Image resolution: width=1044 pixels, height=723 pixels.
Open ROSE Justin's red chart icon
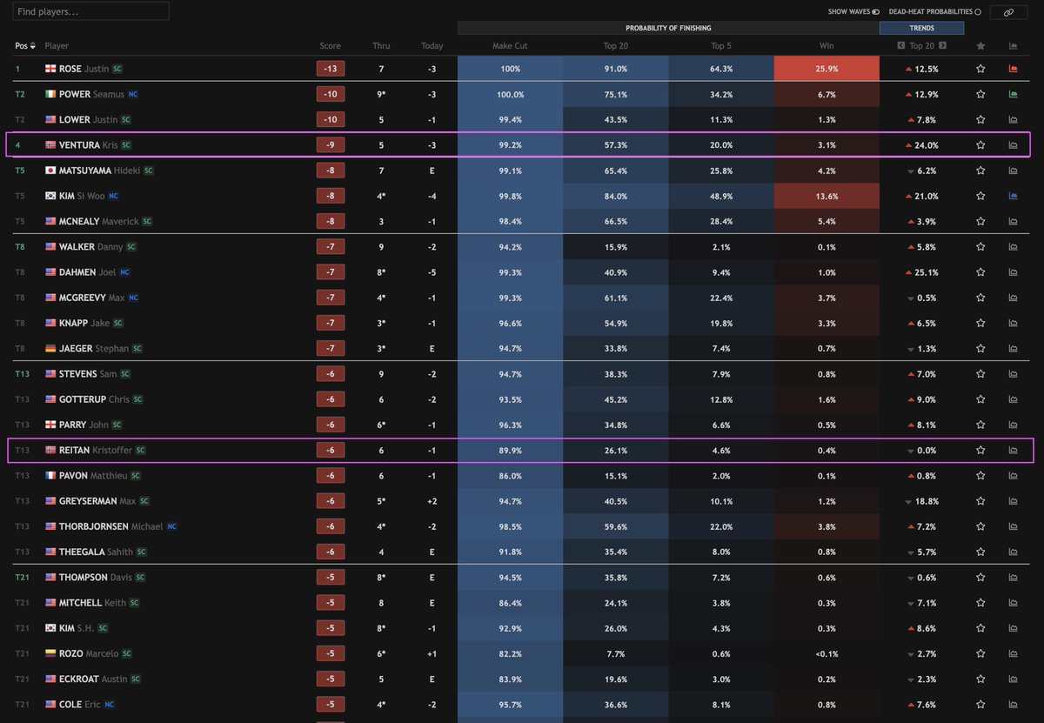[x=1013, y=69]
